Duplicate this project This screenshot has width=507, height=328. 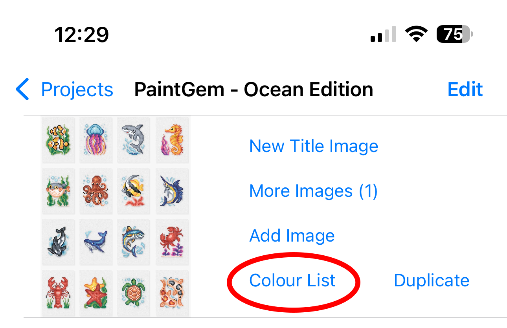(x=431, y=280)
